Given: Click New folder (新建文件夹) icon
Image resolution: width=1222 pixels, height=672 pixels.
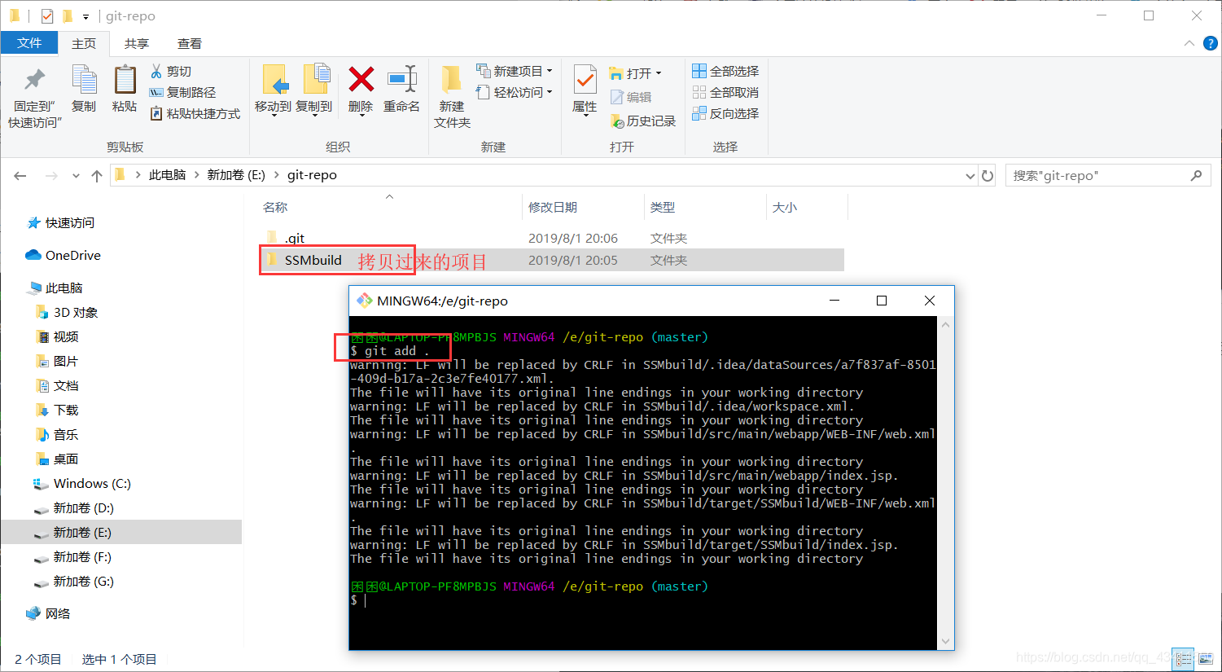Looking at the screenshot, I should point(452,80).
